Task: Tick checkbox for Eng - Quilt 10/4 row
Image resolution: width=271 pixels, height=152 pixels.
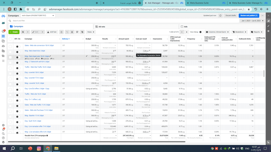Action: pyautogui.click(x=10, y=122)
